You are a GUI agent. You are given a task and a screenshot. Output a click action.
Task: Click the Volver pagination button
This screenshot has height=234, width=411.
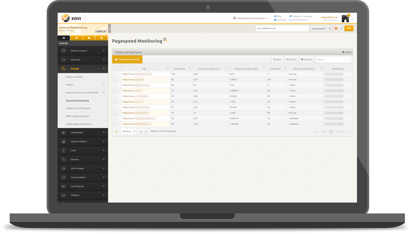324,131
